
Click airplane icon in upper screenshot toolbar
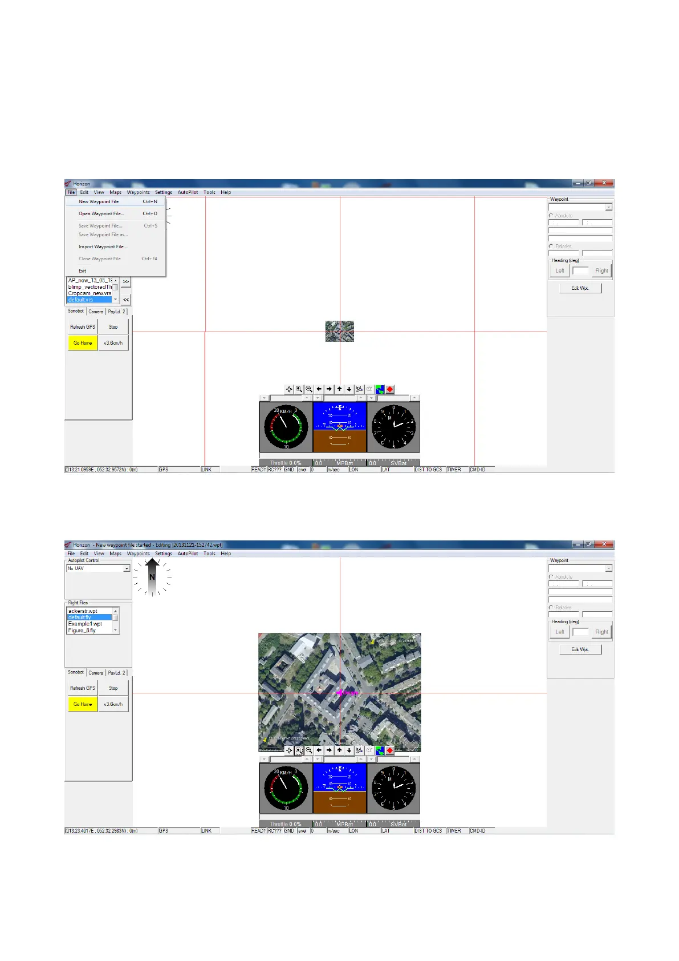point(359,389)
